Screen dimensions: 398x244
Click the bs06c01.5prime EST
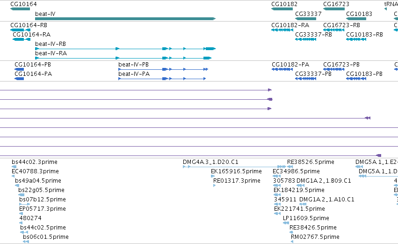(26, 242)
